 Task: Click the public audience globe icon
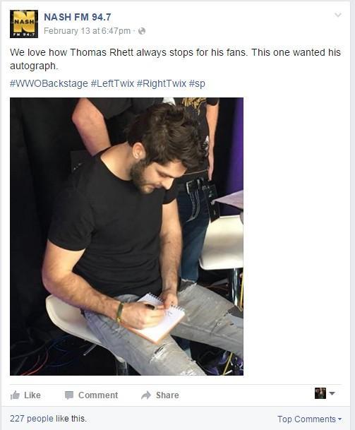click(142, 31)
